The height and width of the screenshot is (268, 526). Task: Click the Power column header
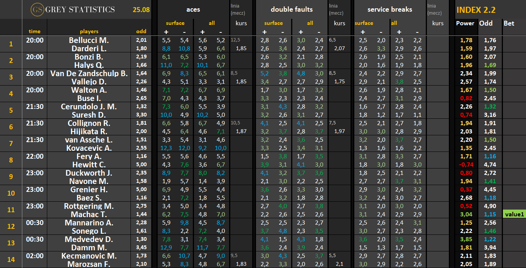(x=465, y=23)
